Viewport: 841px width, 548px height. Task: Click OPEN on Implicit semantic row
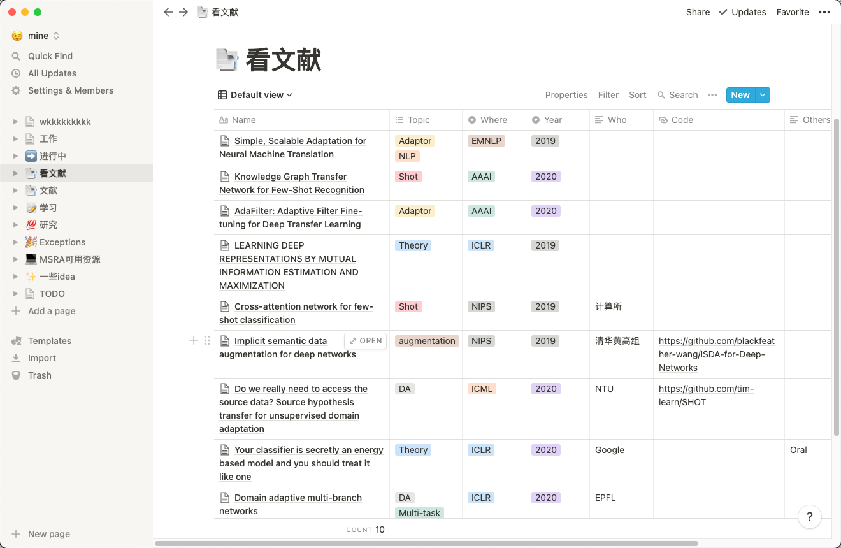click(x=366, y=341)
